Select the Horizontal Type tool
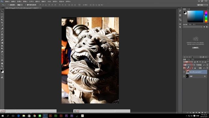Screen dimensions: 209x118 pyautogui.click(x=2, y=55)
